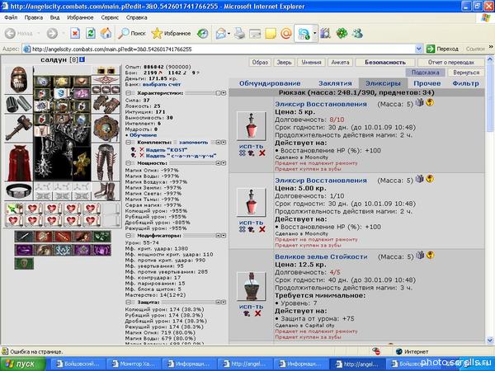This screenshot has width=495, height=371.
Task: Collapse the Модификаторы section
Action: [129, 236]
